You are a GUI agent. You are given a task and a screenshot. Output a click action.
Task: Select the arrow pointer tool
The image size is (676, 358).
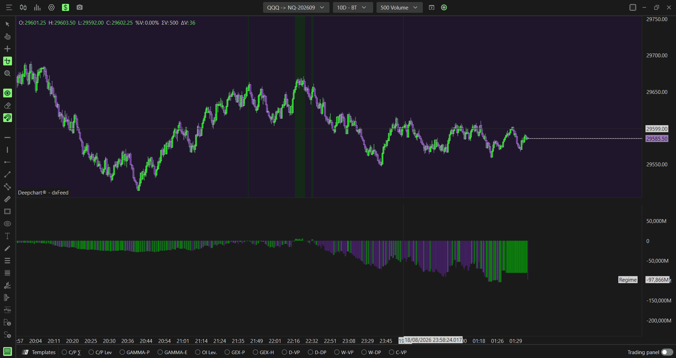[x=7, y=24]
